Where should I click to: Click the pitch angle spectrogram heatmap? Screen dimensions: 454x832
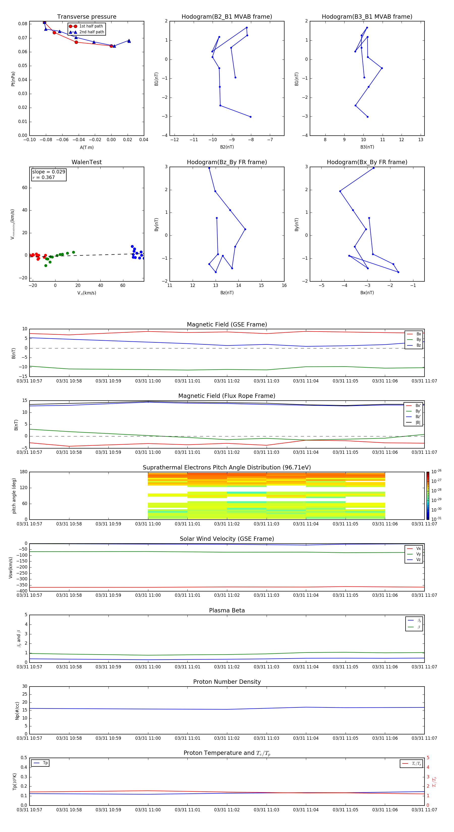[266, 495]
